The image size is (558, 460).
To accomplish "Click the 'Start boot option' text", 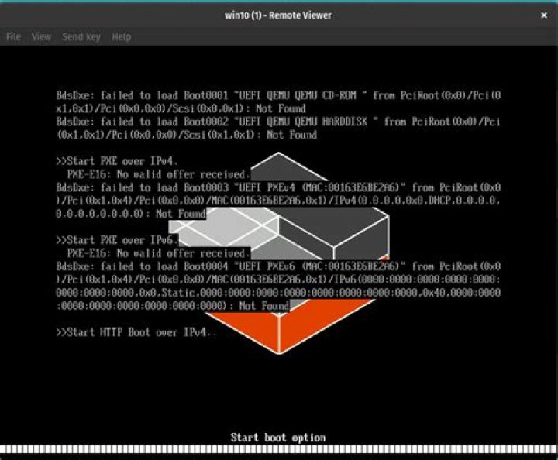I will coord(278,438).
